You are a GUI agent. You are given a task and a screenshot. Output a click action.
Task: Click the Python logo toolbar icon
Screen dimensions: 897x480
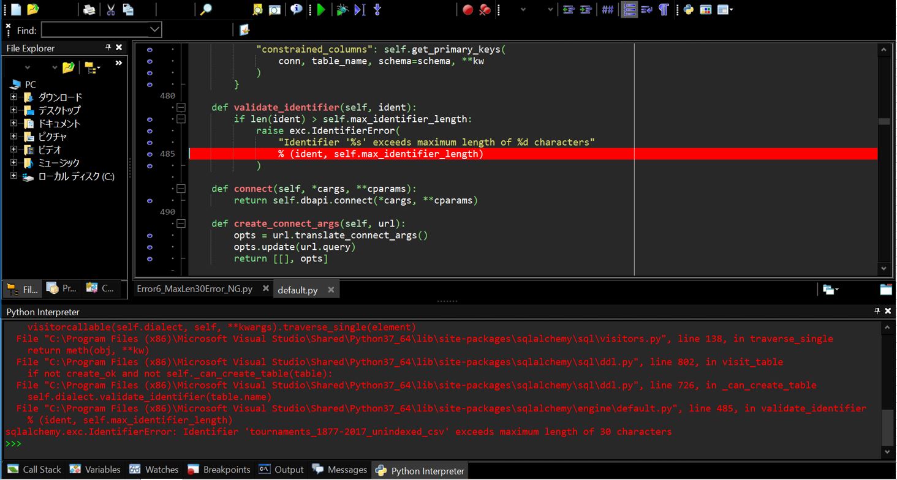(x=689, y=9)
